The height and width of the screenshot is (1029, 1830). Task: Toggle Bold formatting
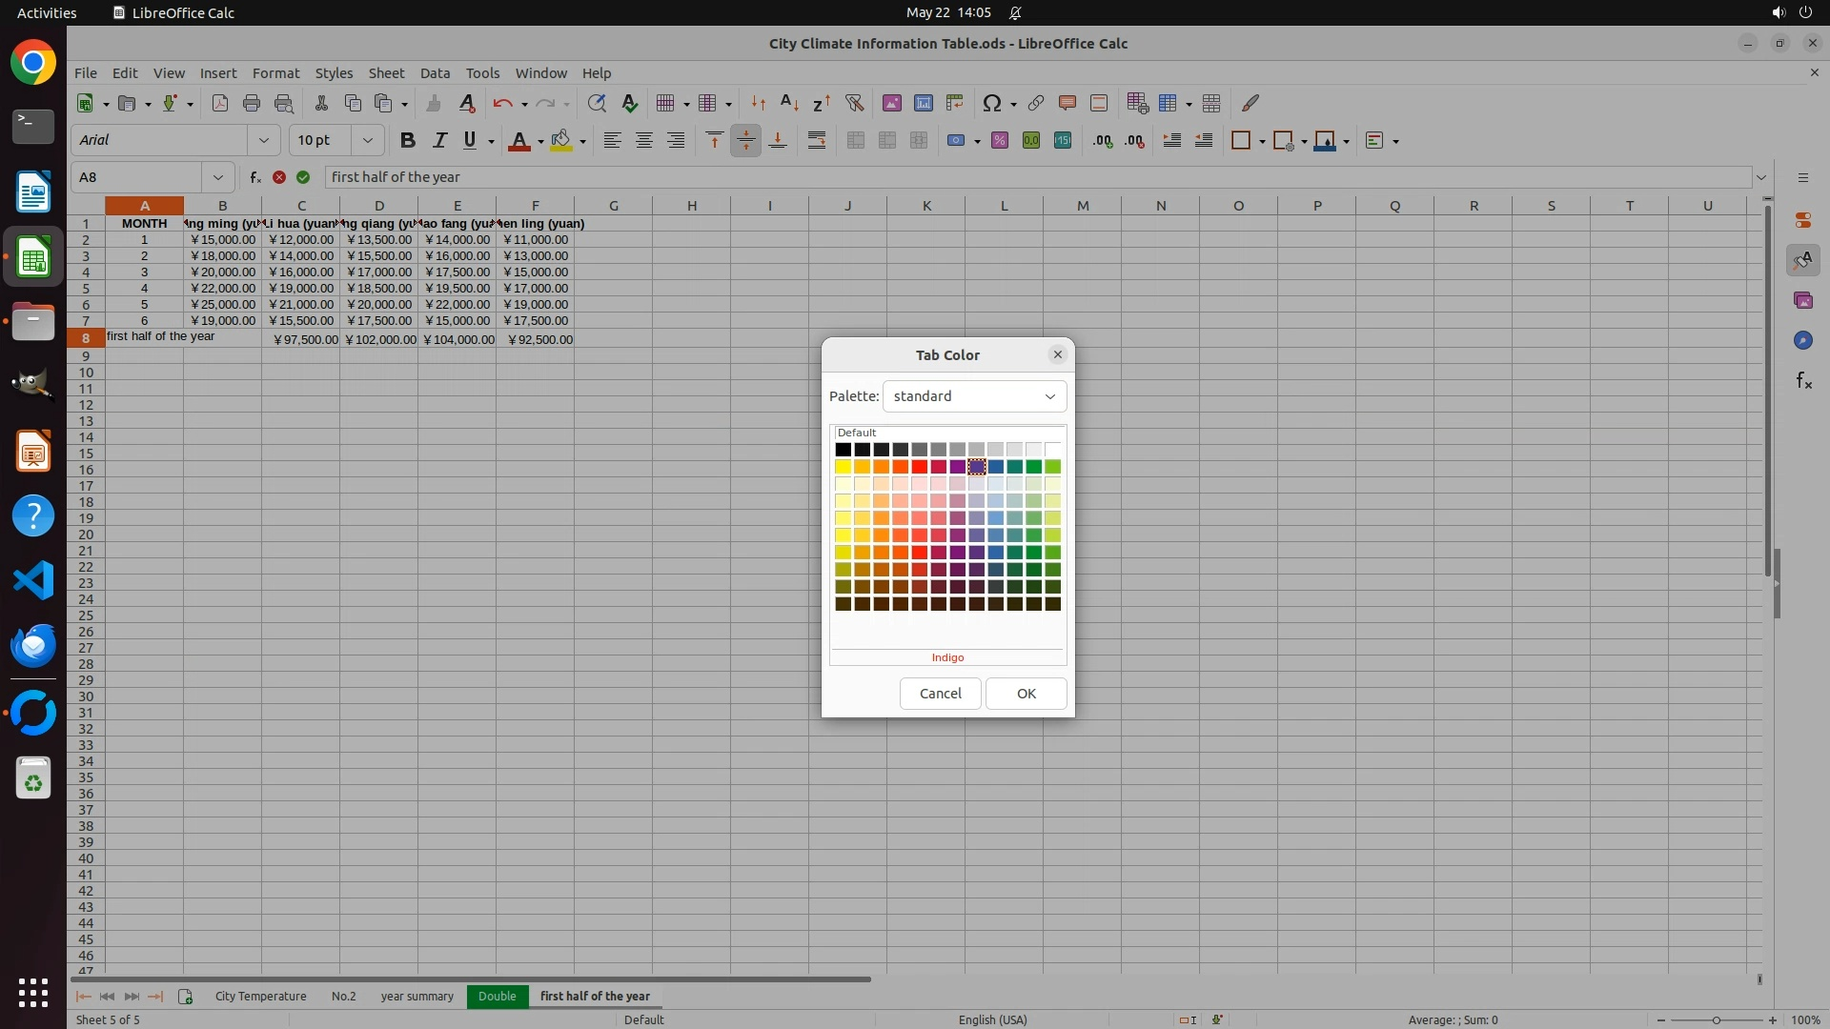pyautogui.click(x=408, y=140)
